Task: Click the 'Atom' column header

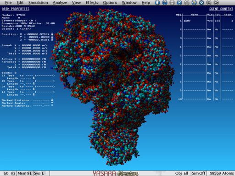Action: tap(228, 15)
